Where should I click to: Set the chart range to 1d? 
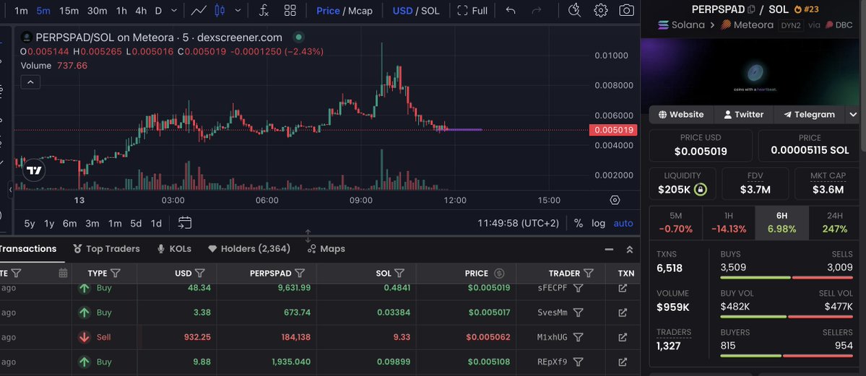click(x=156, y=224)
